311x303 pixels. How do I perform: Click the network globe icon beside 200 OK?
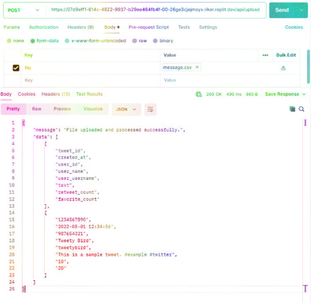[x=199, y=94]
